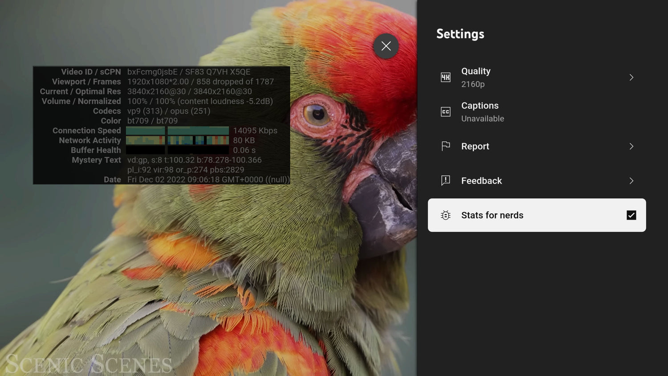
Task: Click the 2160p quality value text
Action: [472, 84]
